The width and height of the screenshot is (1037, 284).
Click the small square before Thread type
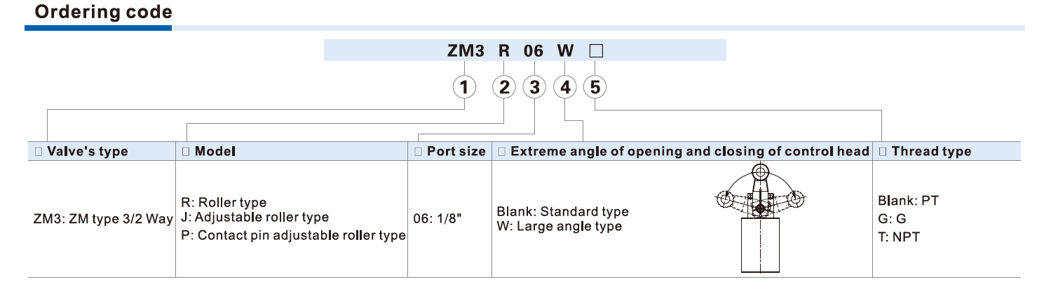883,152
